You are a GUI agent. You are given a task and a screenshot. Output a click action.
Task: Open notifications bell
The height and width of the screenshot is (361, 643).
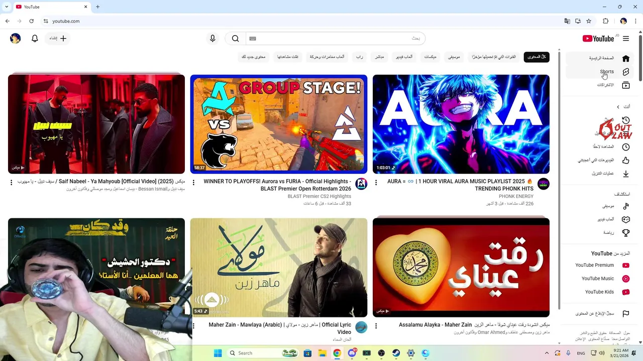pos(35,39)
